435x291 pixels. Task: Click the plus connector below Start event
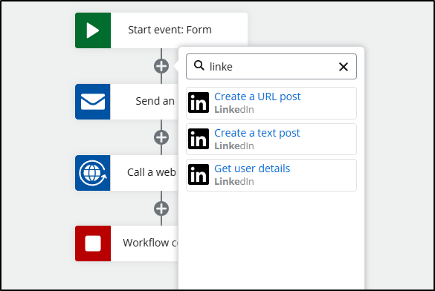(x=161, y=66)
